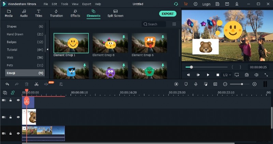Switch to the Titles tab
273x144 pixels.
pyautogui.click(x=39, y=14)
